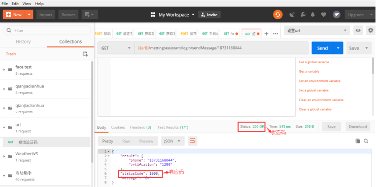Switch to the Collections tab

click(71, 41)
